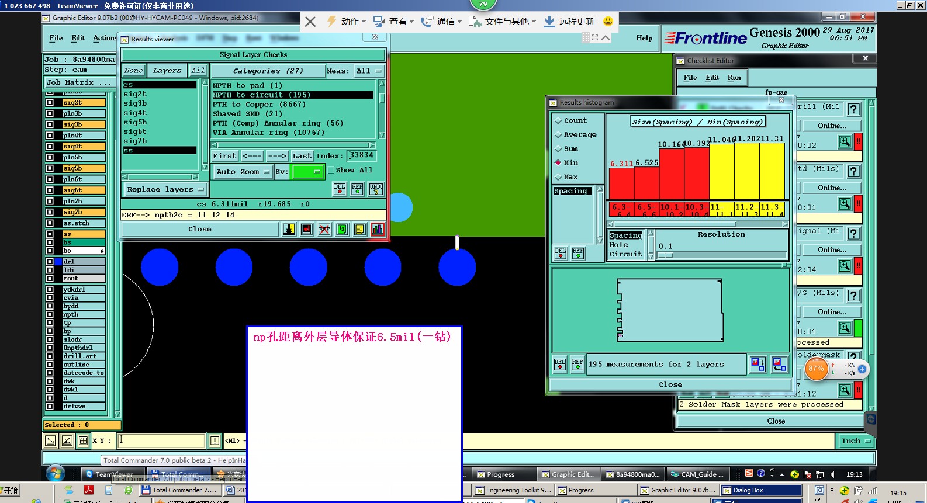The image size is (927, 503).
Task: Click the Windows Start orb
Action: pyautogui.click(x=56, y=473)
